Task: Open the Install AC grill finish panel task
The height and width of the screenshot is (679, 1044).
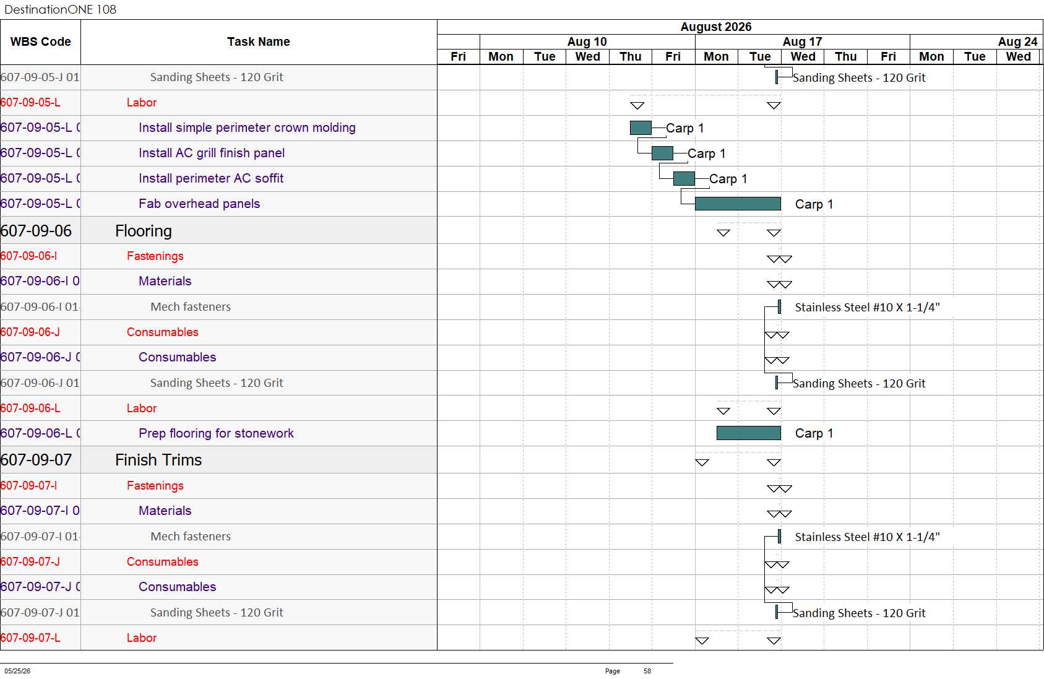Action: (x=212, y=153)
